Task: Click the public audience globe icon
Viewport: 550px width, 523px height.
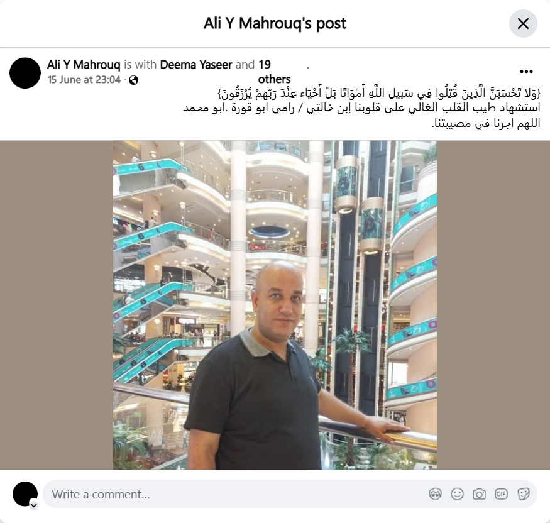Action: [133, 80]
